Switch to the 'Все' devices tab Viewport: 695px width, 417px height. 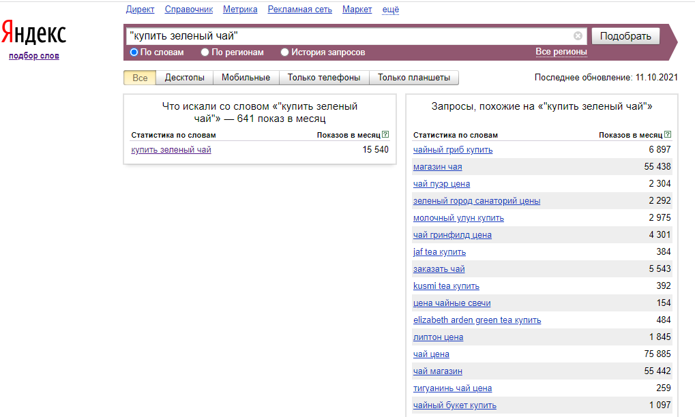pos(140,78)
